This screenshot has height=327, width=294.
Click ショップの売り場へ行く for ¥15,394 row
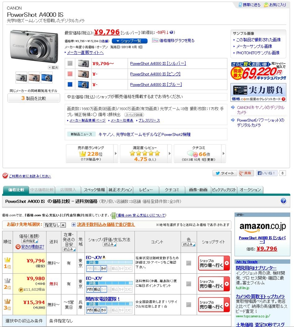pyautogui.click(x=214, y=305)
